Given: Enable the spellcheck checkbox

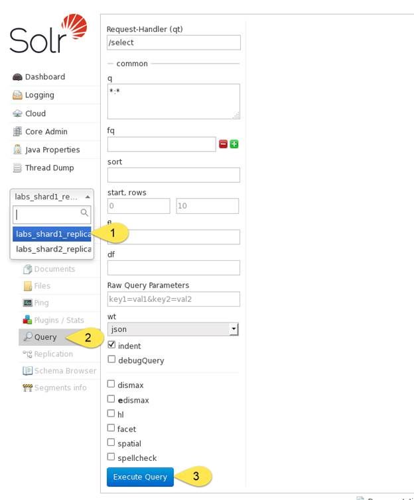Looking at the screenshot, I should pyautogui.click(x=111, y=457).
